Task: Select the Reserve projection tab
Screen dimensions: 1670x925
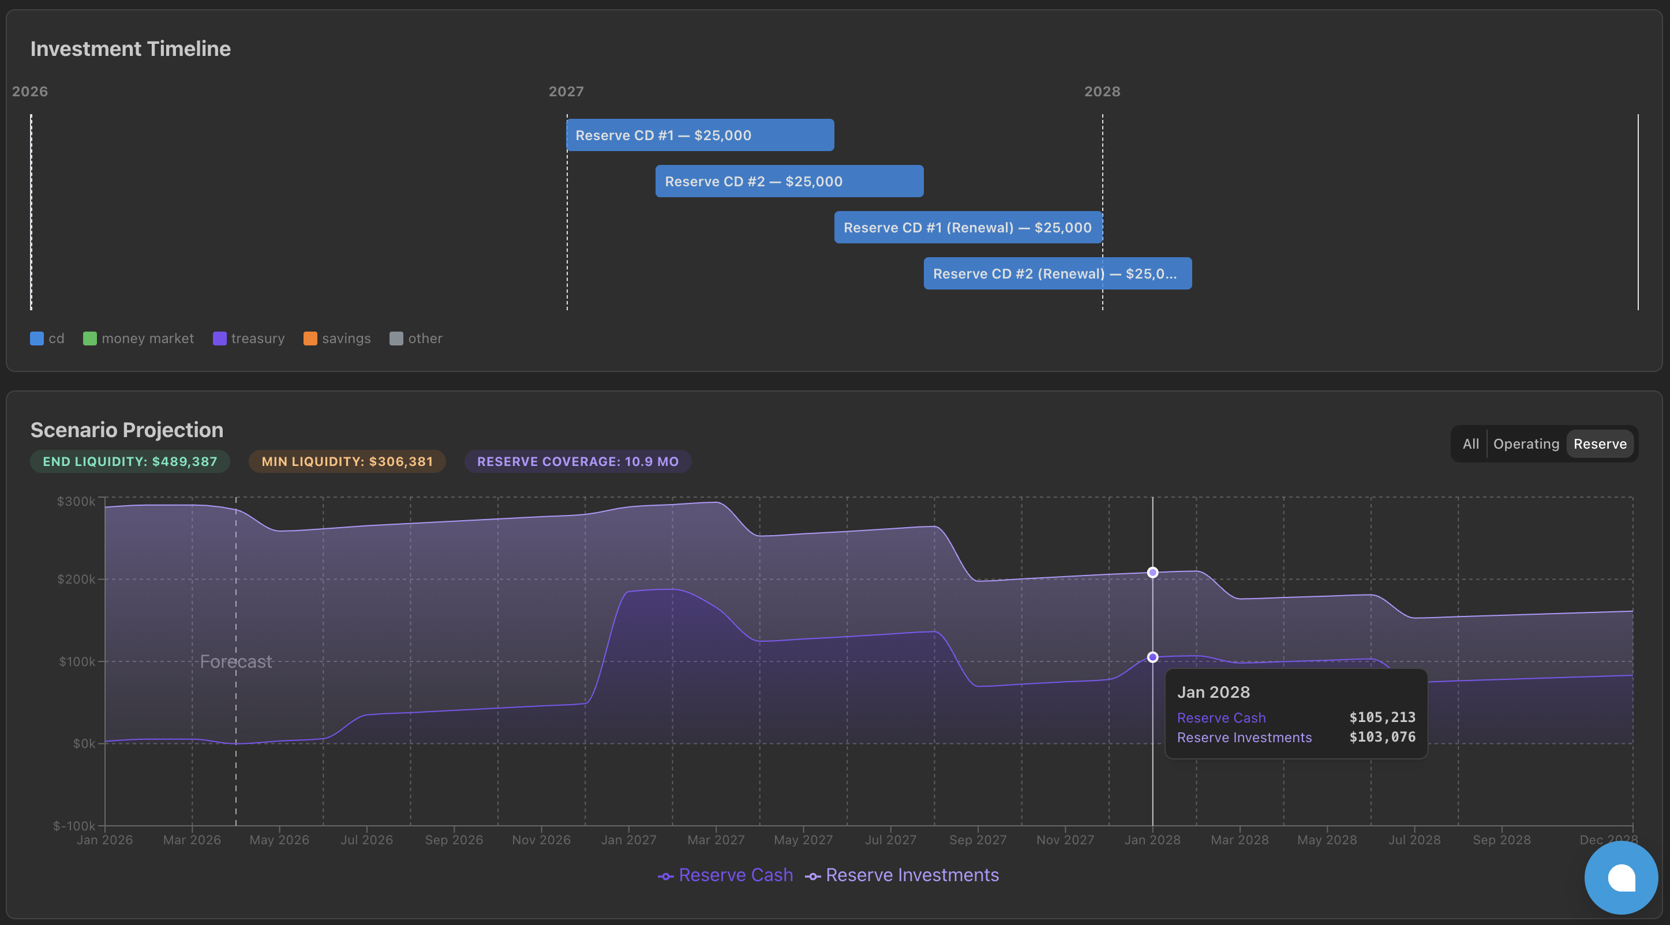Action: 1600,443
